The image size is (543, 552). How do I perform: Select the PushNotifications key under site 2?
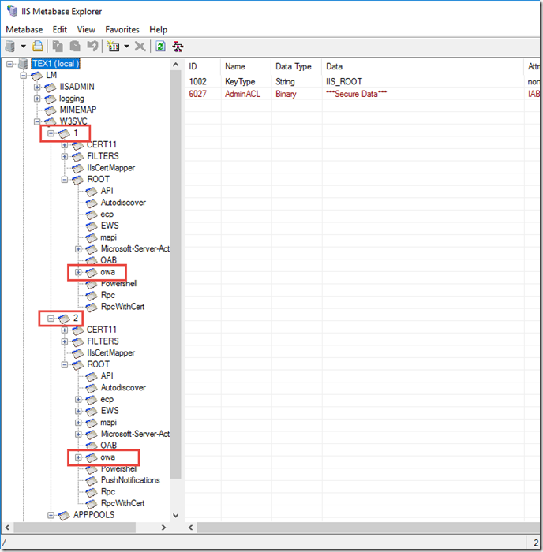point(129,480)
